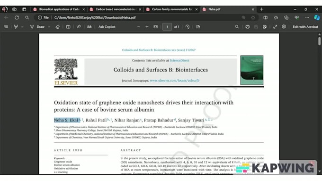This screenshot has width=322, height=181.
Task: Select the Highlight tool
Action: 16,27
